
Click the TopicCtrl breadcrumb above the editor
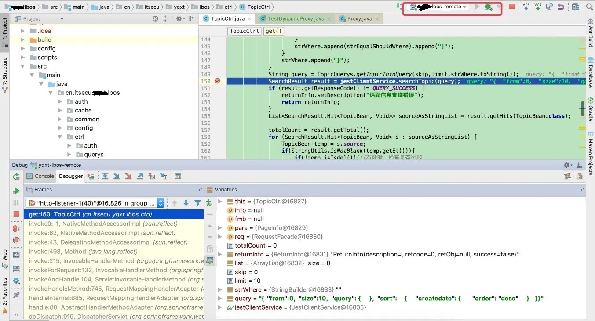tap(245, 31)
